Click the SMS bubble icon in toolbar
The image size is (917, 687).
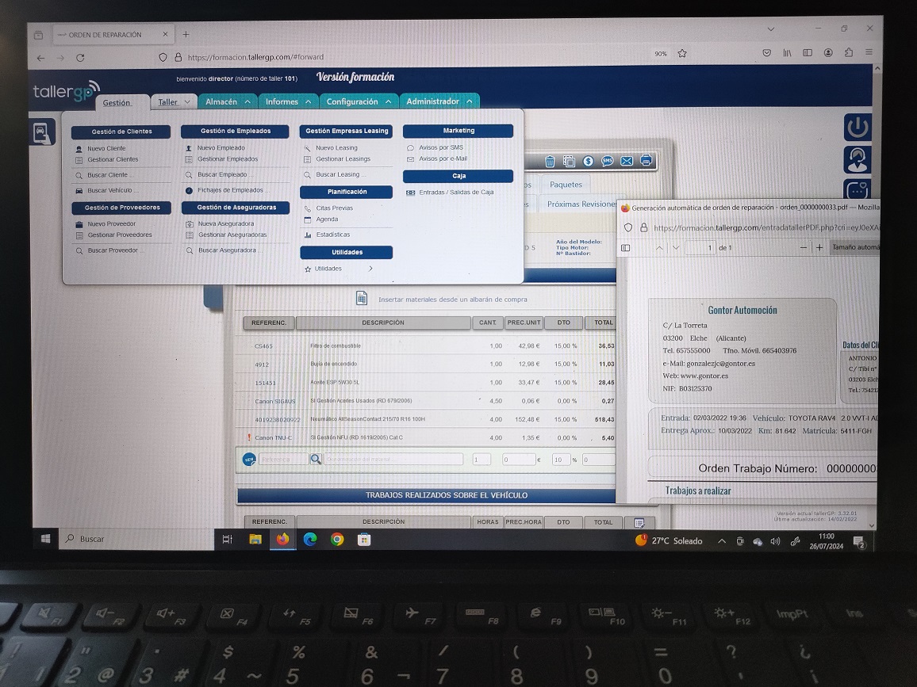[x=608, y=161]
